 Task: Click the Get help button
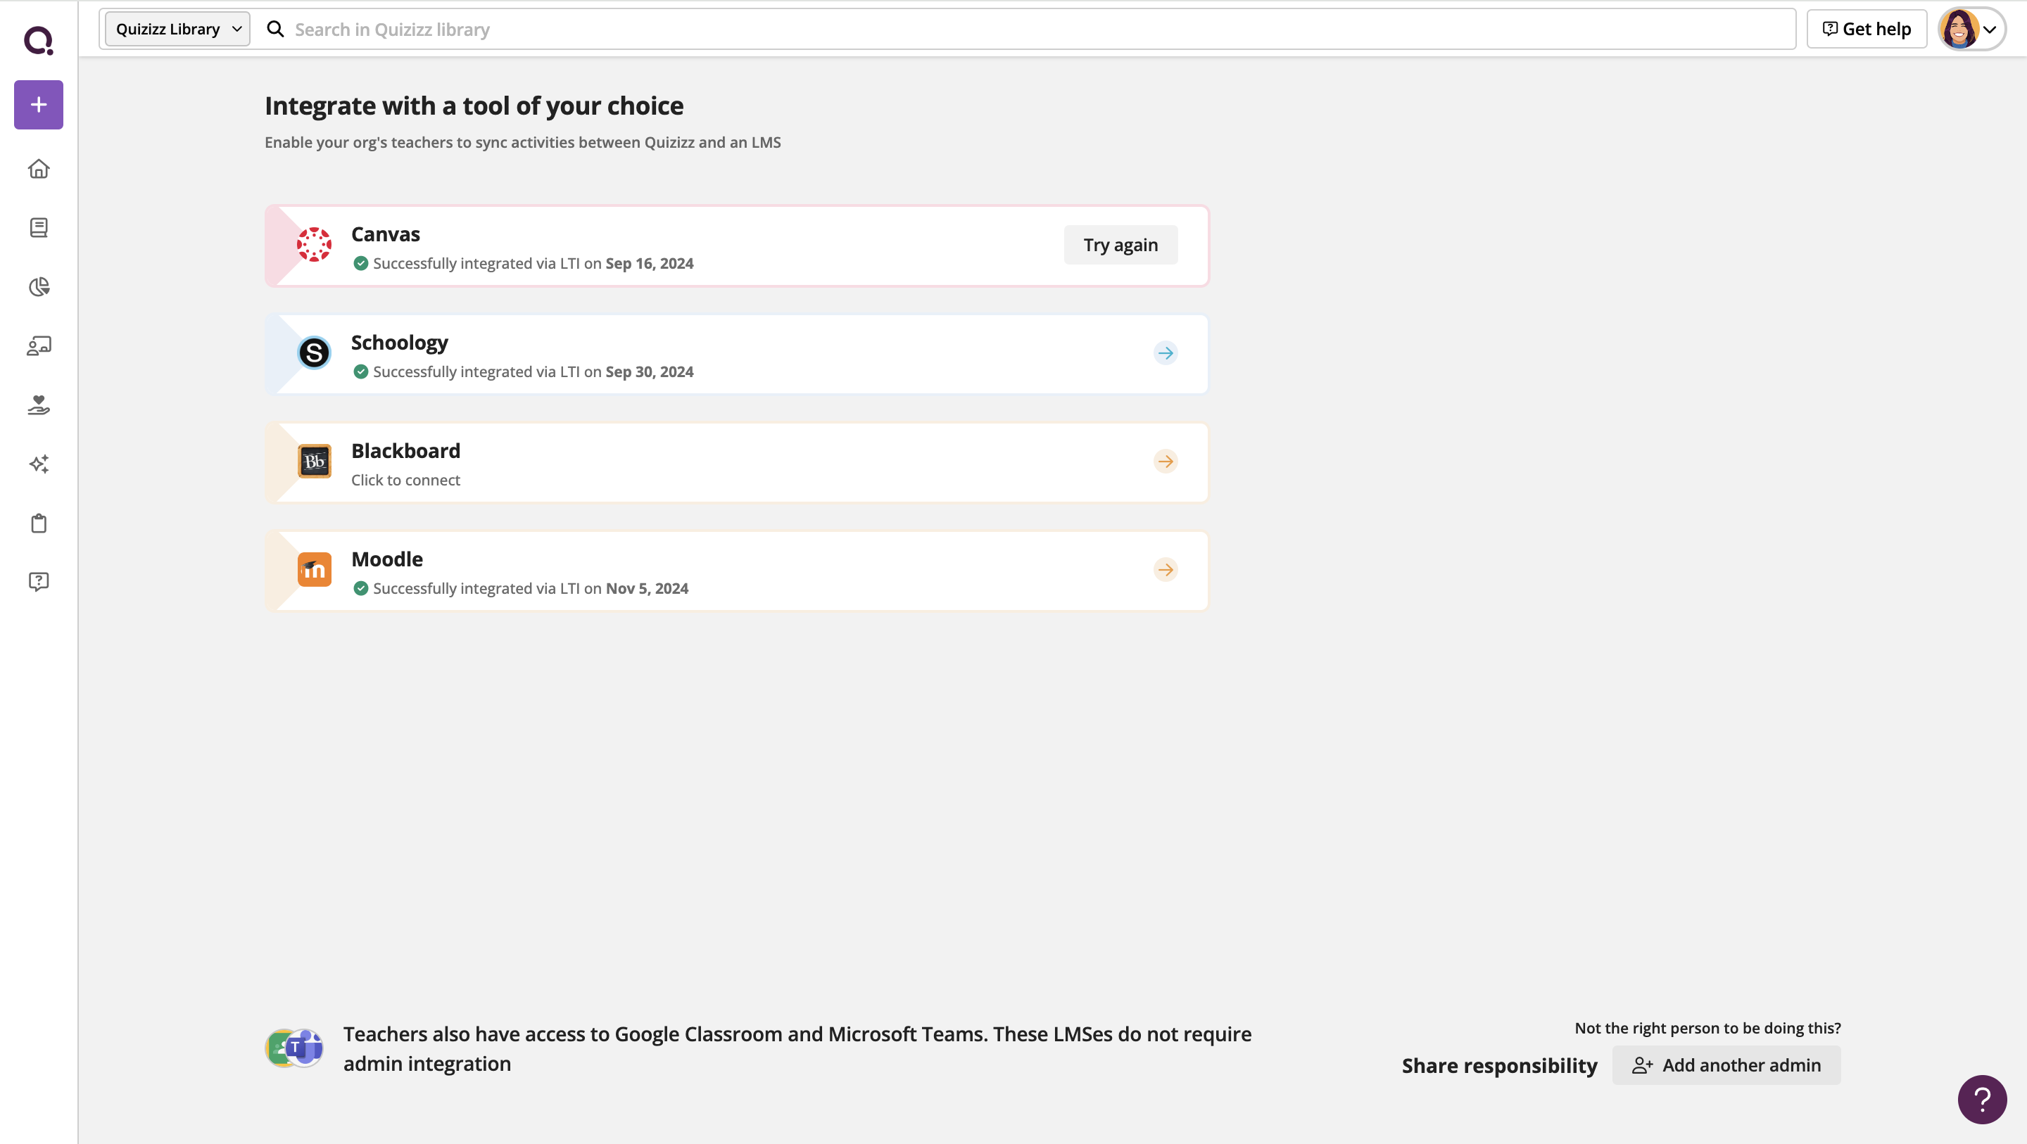[x=1867, y=29]
